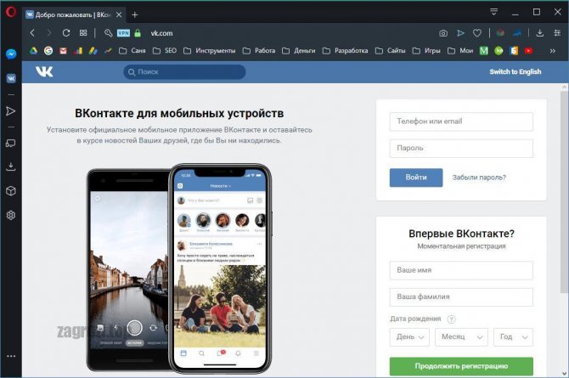Click the page vertical scrollbar thumb
The height and width of the screenshot is (378, 569).
tap(564, 191)
